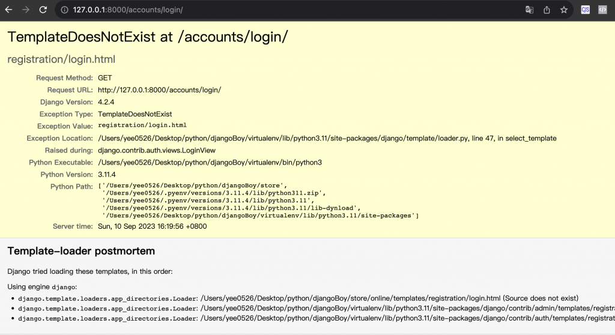Select the Python Executable path value

click(x=210, y=163)
